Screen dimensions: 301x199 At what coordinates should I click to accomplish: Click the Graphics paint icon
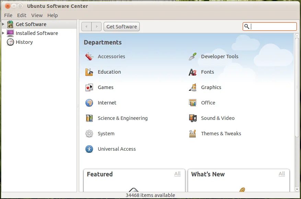coord(193,88)
